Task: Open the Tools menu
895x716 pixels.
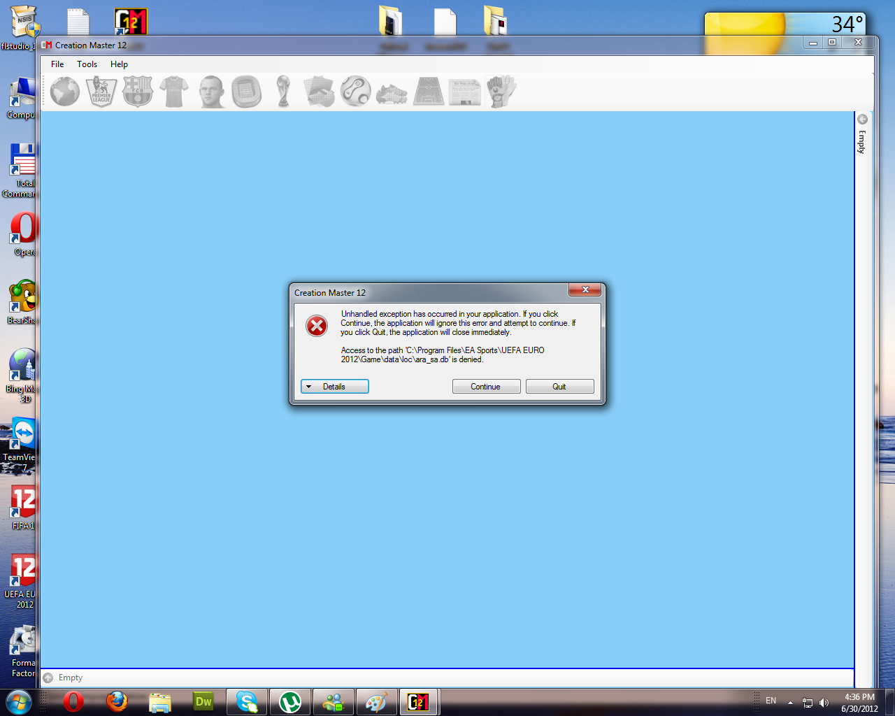Action: [87, 64]
